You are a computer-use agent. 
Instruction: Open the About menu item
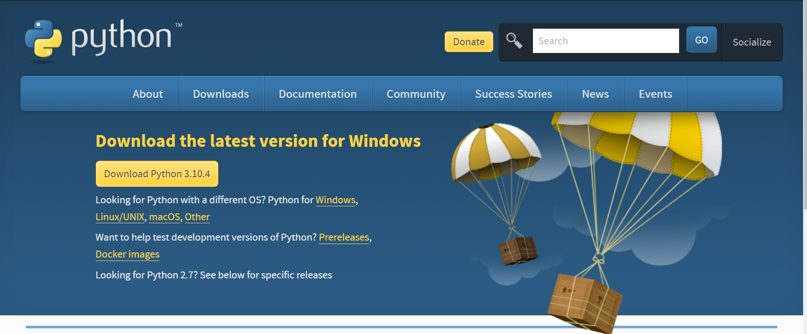click(148, 94)
